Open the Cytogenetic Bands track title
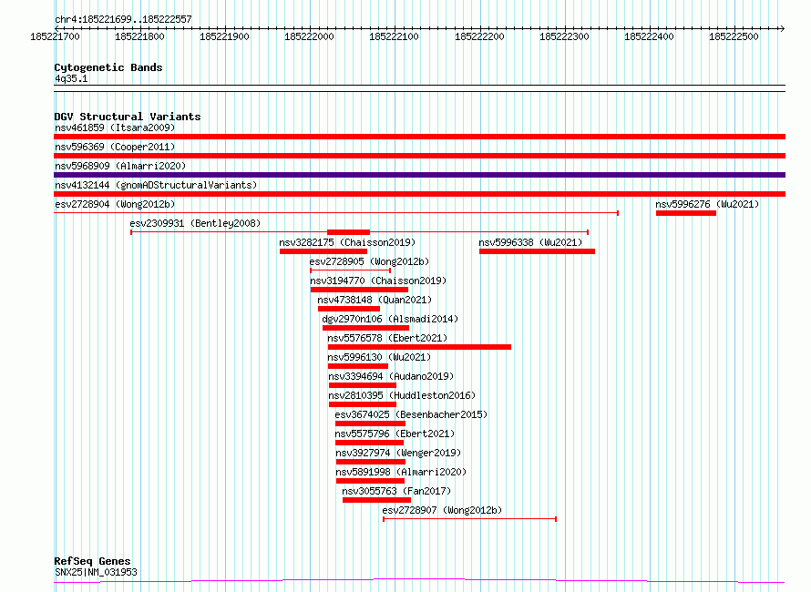 [x=108, y=67]
